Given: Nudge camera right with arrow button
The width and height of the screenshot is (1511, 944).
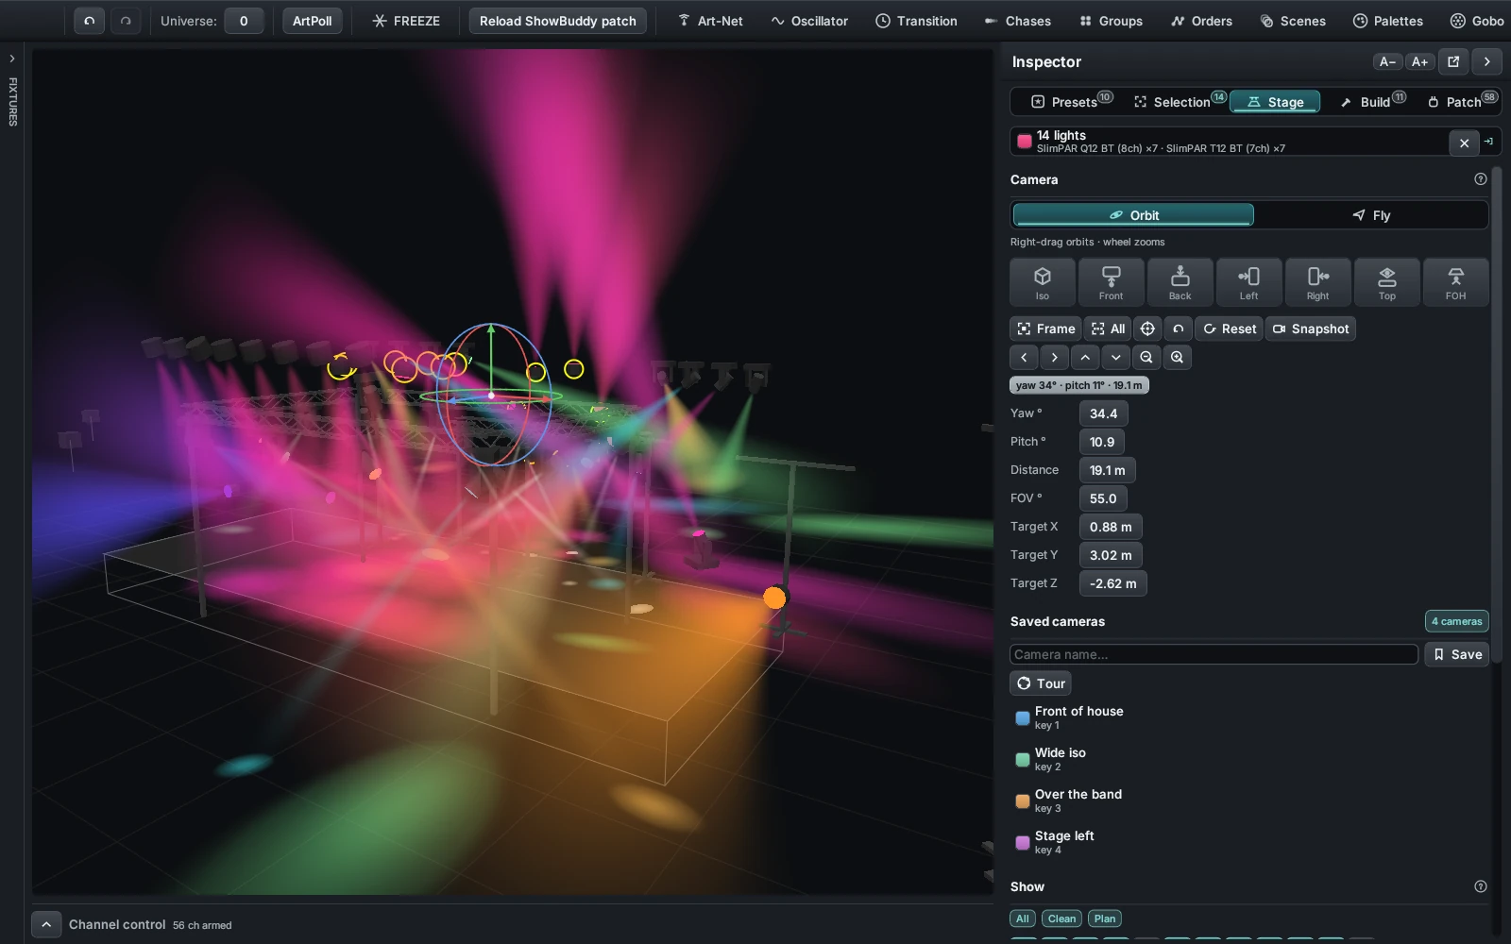Looking at the screenshot, I should point(1055,357).
